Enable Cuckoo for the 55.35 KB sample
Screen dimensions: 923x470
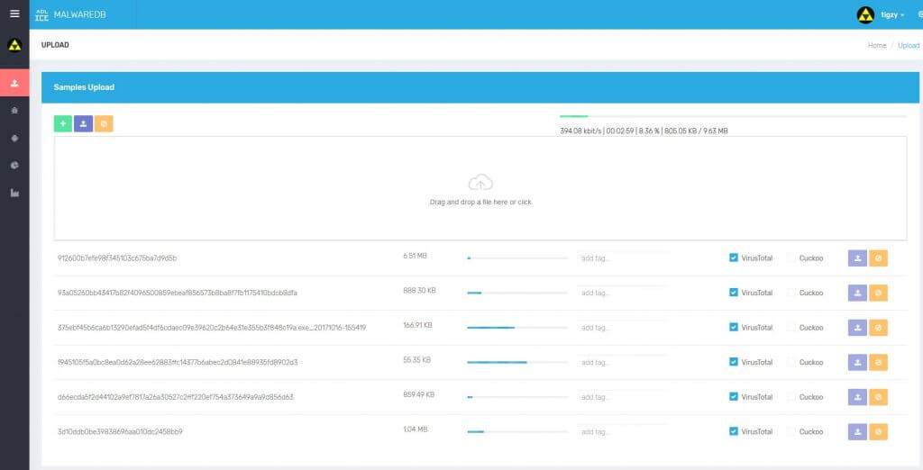791,362
